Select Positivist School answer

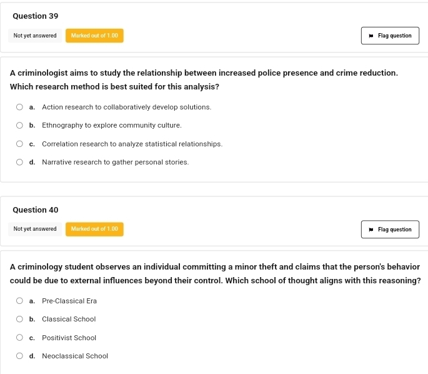pos(20,338)
